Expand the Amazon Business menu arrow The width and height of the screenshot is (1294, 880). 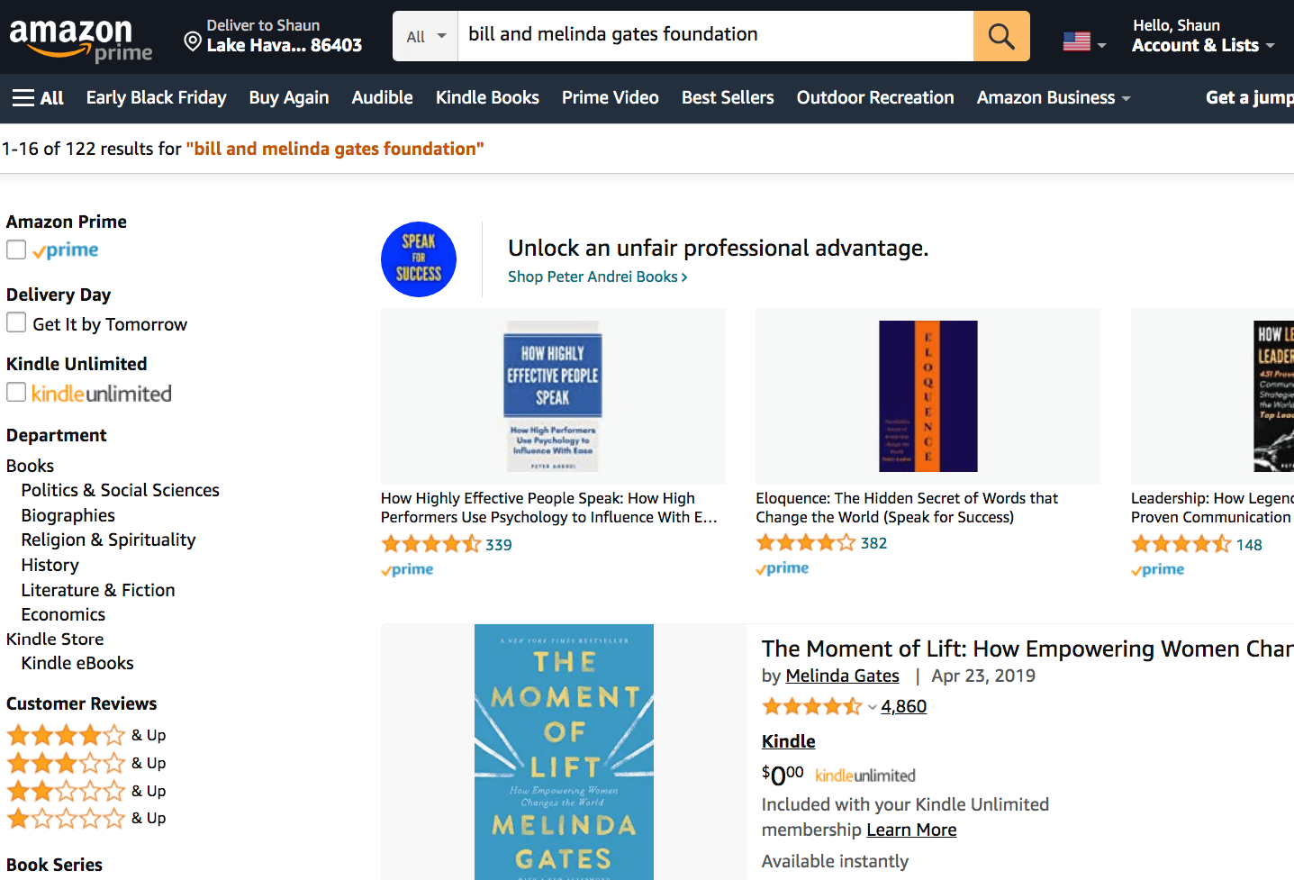point(1127,98)
